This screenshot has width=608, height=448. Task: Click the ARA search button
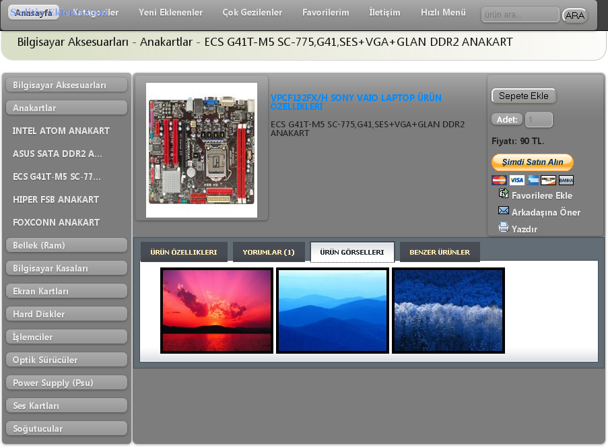click(574, 15)
